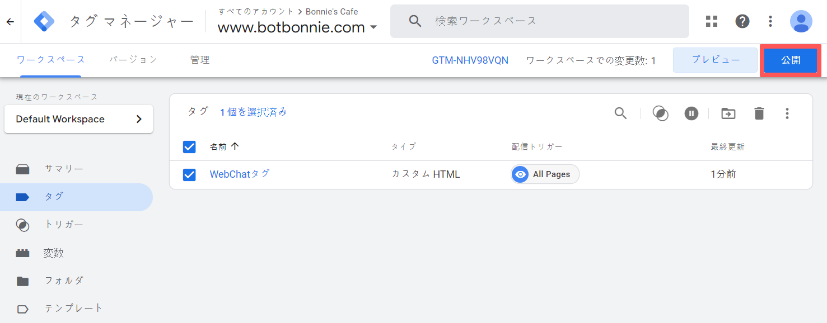Open the Default Workspace selector
827x323 pixels.
(78, 119)
